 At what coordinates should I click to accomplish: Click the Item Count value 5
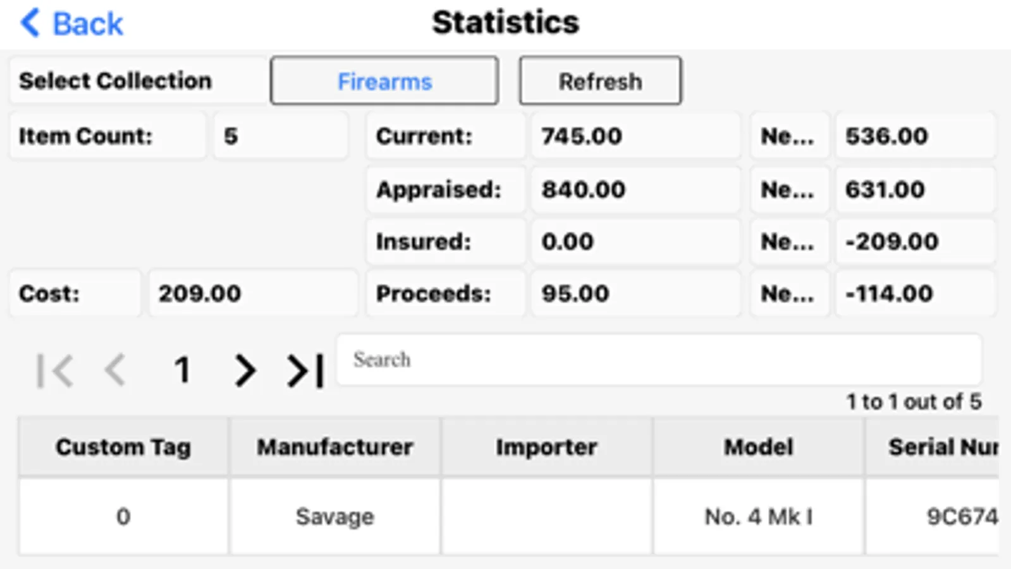280,136
